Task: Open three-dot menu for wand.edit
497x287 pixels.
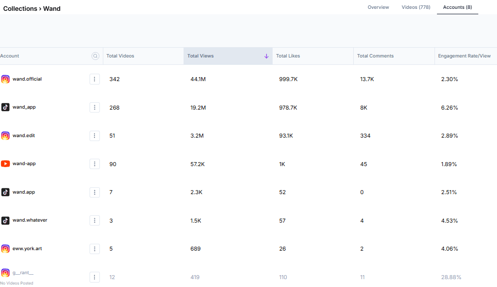Action: (x=94, y=136)
